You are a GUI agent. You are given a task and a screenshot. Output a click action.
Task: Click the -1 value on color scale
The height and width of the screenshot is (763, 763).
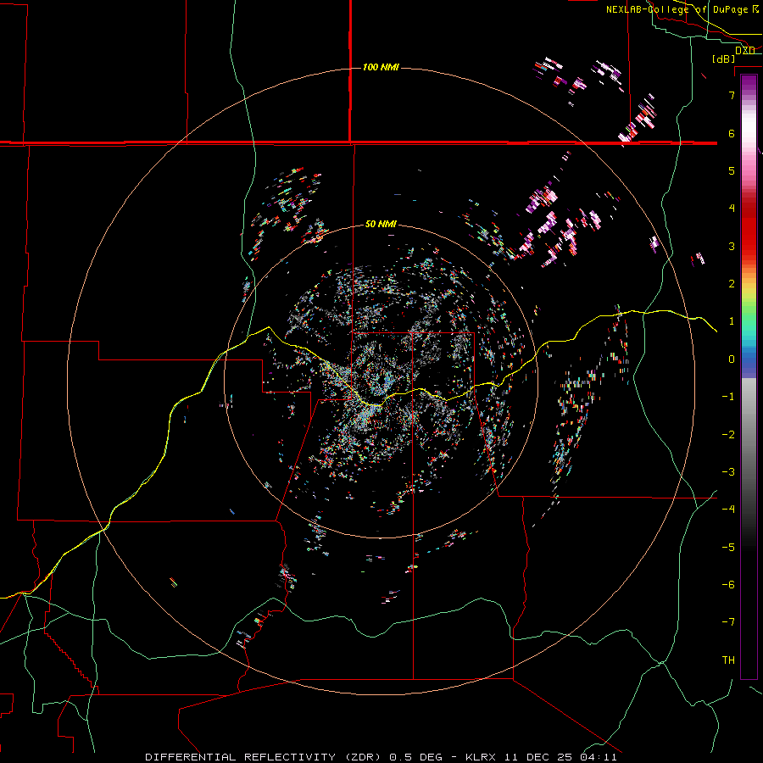coord(728,397)
